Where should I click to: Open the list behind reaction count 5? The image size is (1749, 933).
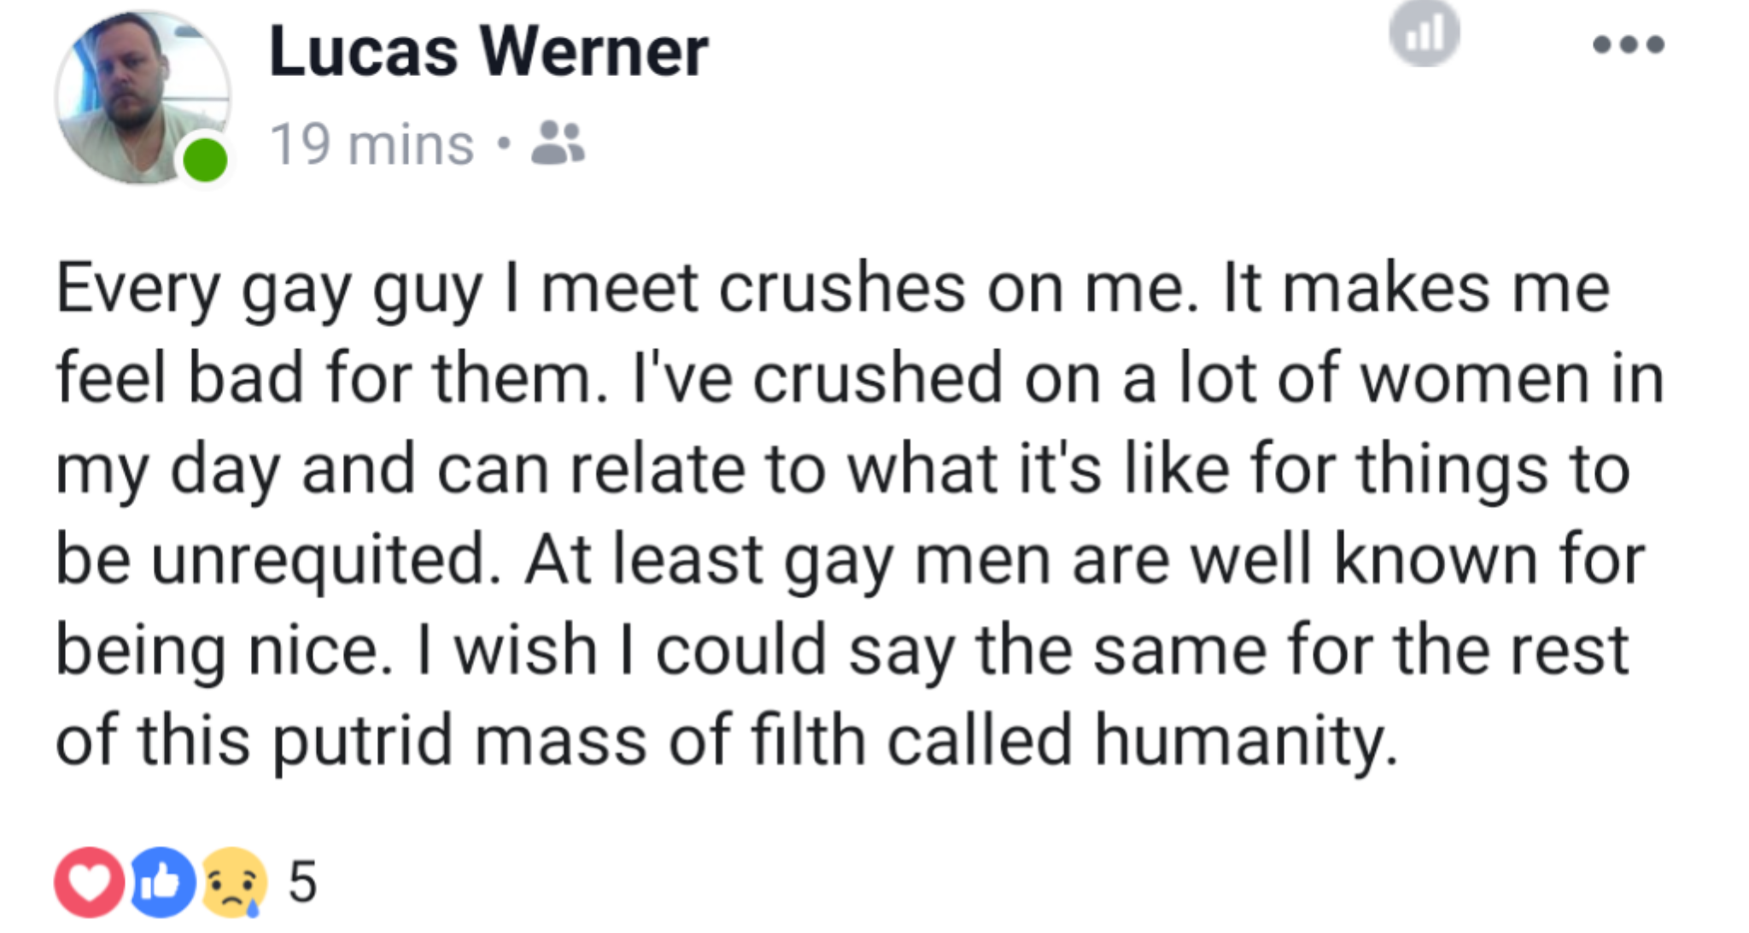pos(302,882)
